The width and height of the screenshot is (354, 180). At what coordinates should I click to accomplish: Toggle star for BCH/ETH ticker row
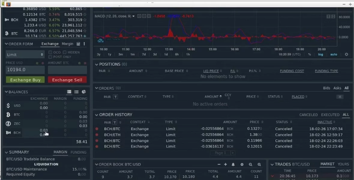pos(85,20)
